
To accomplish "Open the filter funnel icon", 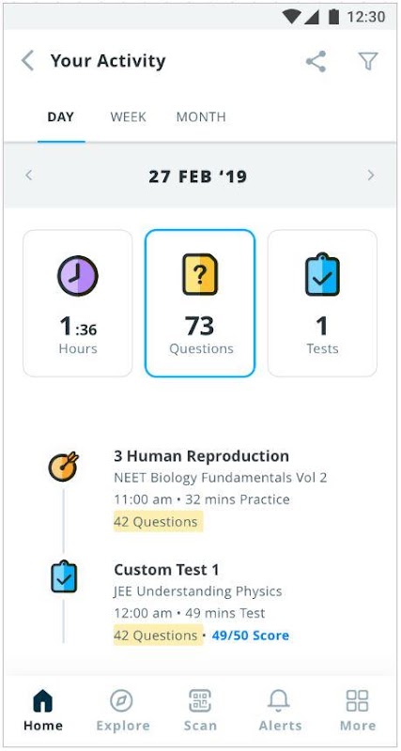I will coord(368,61).
